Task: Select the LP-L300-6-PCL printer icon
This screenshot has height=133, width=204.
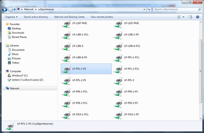Action: [x=118, y=47]
